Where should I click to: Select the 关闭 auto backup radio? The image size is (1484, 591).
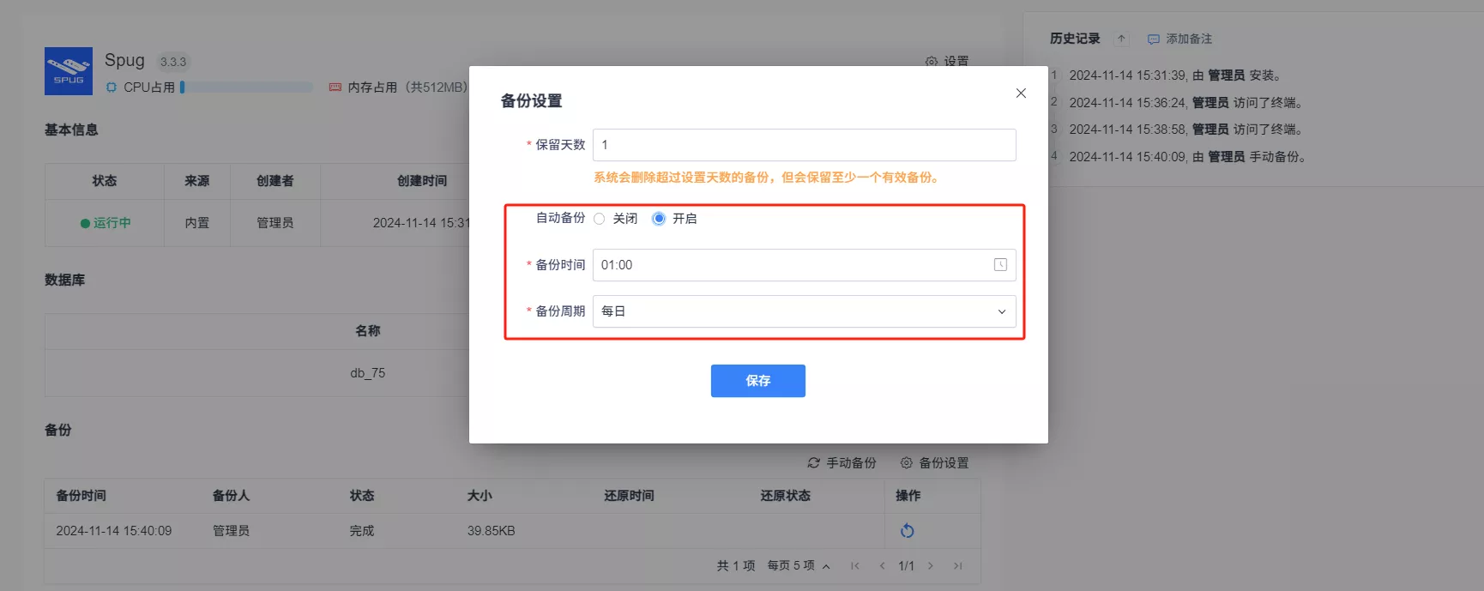600,219
